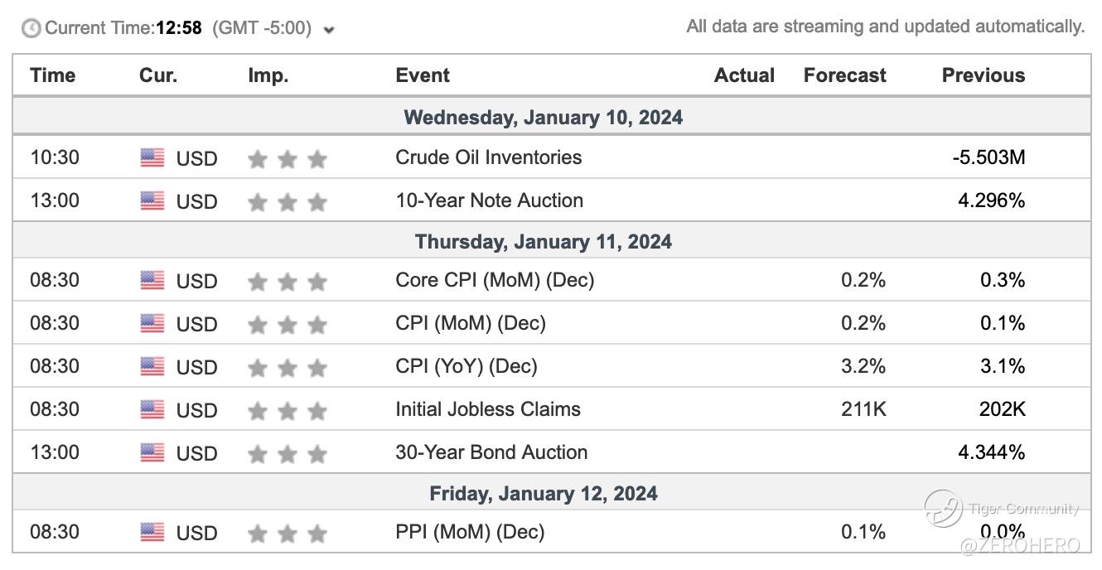Open the CPI (YoY) (Dec) event
Viewport: 1102px width, 570px height.
tap(466, 366)
